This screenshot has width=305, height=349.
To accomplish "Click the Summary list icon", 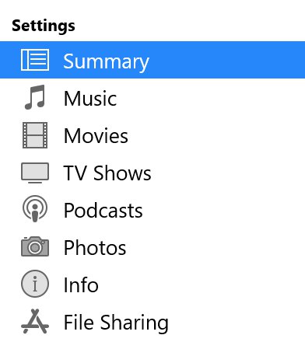I will pyautogui.click(x=35, y=60).
